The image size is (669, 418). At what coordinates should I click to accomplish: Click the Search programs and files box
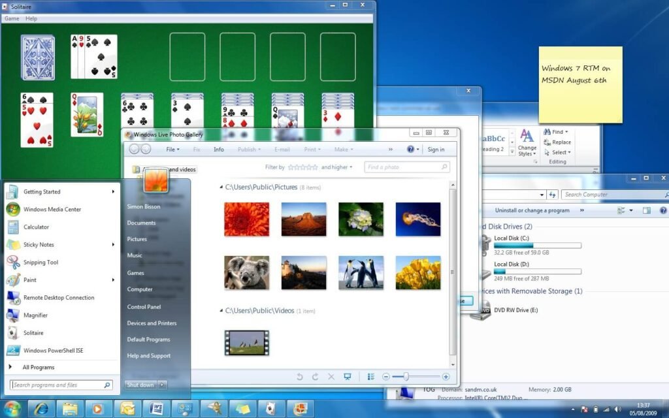(61, 385)
